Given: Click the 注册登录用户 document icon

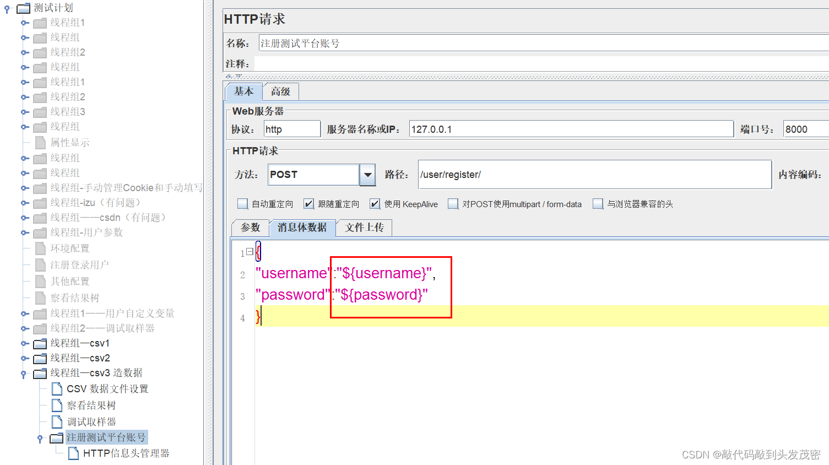Looking at the screenshot, I should [x=40, y=265].
